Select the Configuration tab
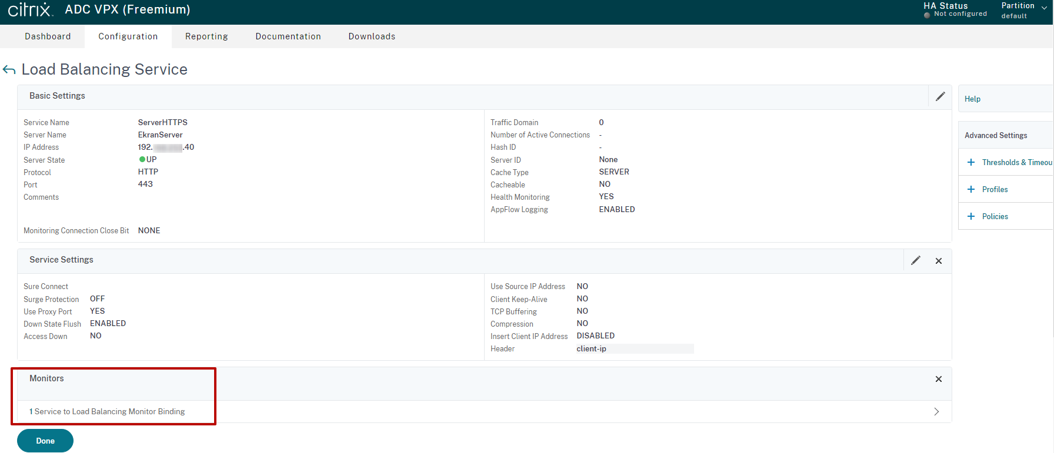 (x=128, y=36)
